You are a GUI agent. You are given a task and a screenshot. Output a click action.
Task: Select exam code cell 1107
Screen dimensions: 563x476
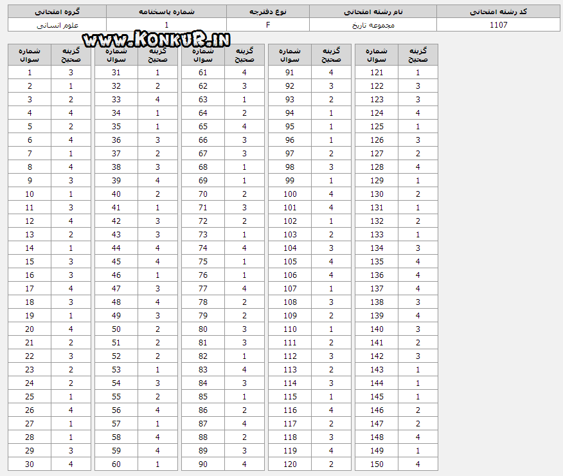tap(498, 25)
